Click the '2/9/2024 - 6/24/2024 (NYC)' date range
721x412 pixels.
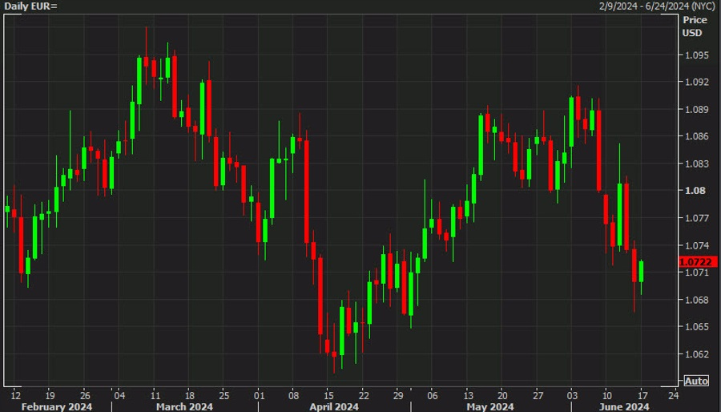coord(658,6)
